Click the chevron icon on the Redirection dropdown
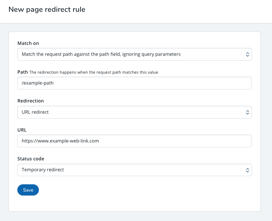The width and height of the screenshot is (272, 221). tap(248, 112)
